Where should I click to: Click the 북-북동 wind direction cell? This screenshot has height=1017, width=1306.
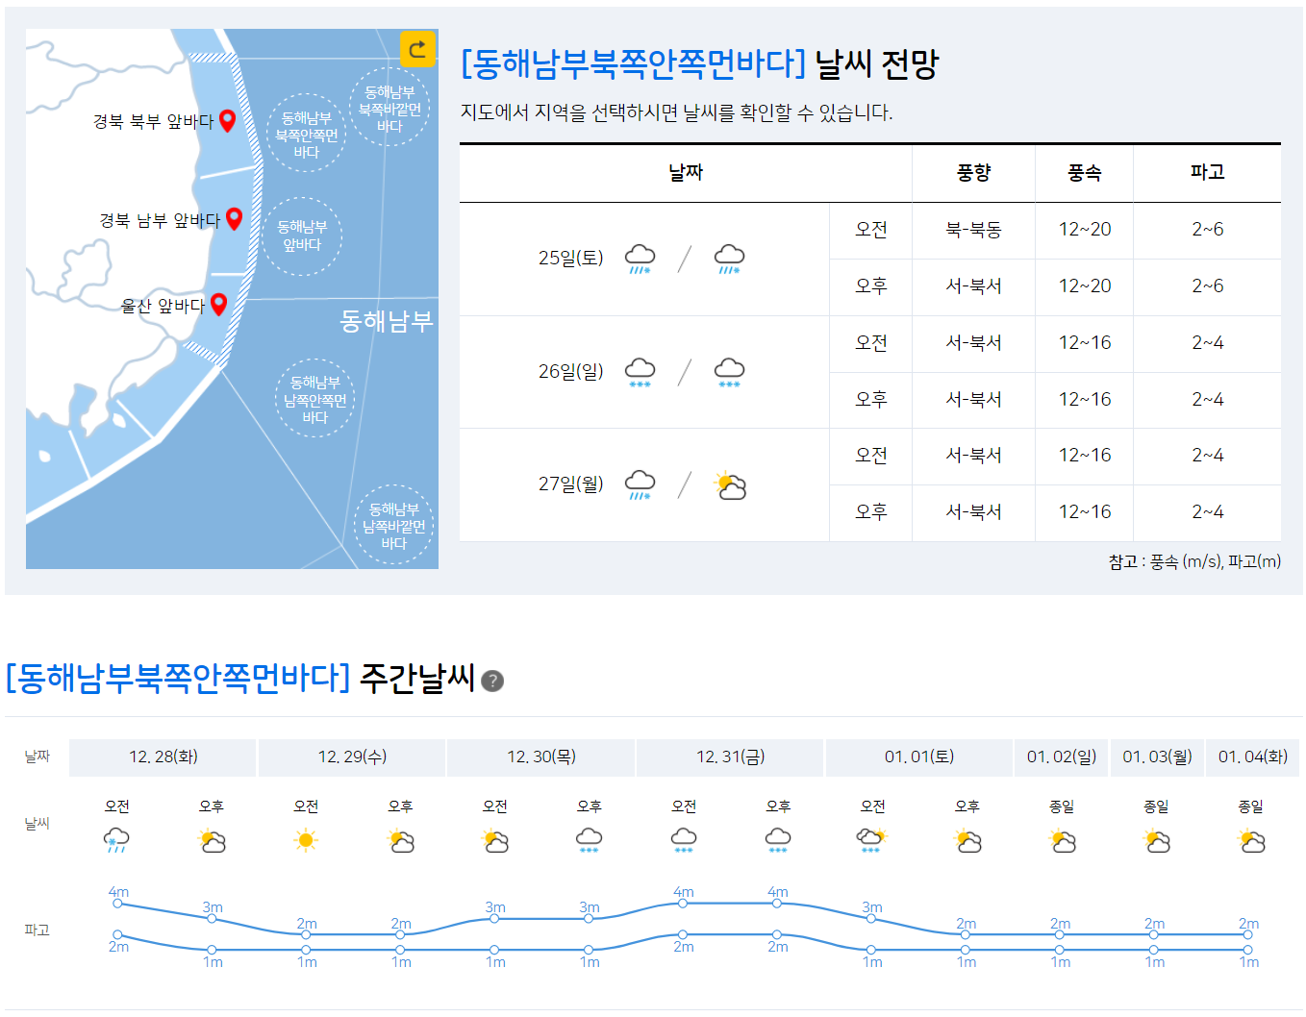(x=973, y=230)
